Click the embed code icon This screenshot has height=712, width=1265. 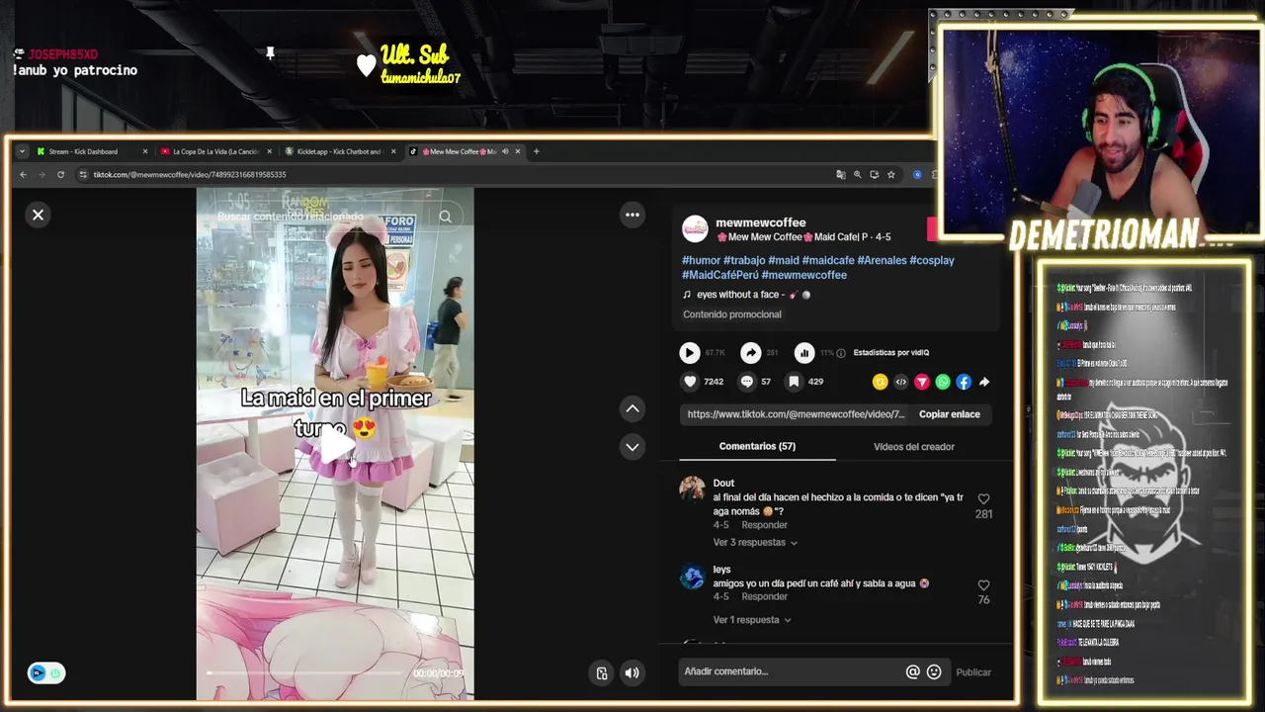pos(900,382)
